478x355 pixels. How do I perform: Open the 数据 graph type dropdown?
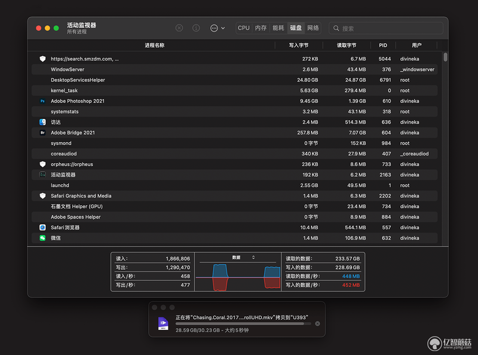coord(243,258)
